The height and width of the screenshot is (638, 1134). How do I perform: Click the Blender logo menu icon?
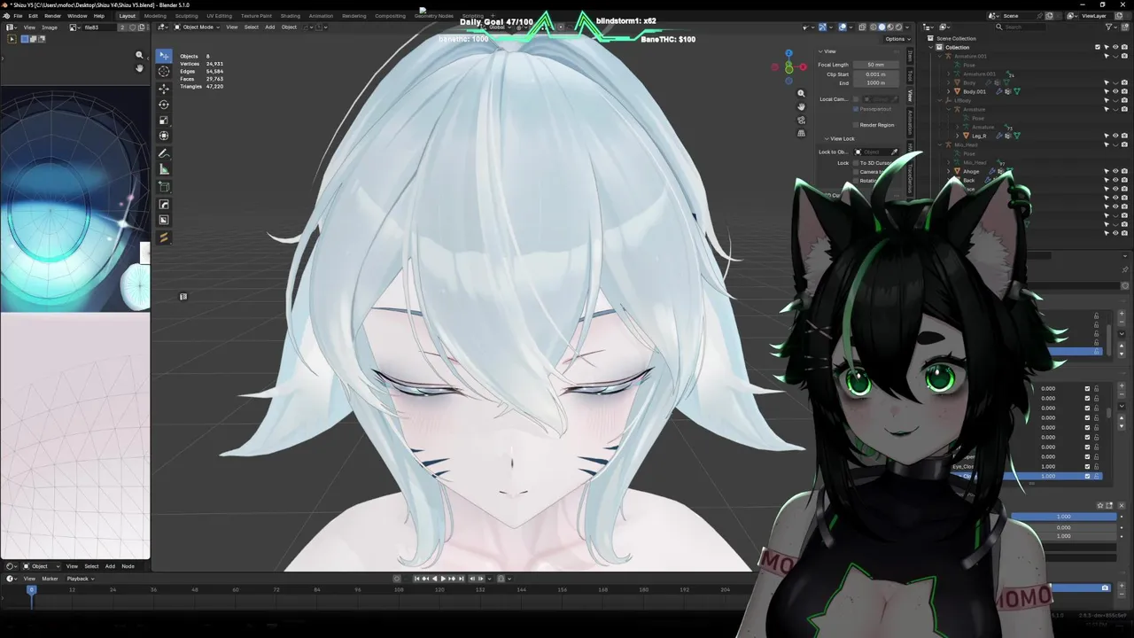click(6, 16)
